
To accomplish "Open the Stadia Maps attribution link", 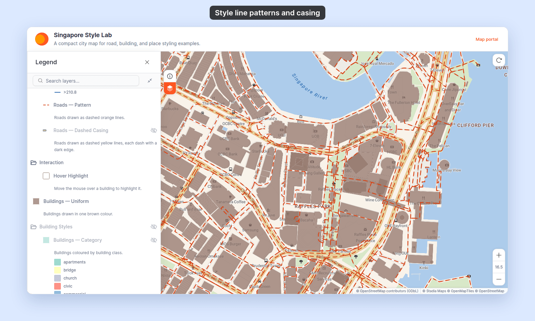I will [434, 291].
